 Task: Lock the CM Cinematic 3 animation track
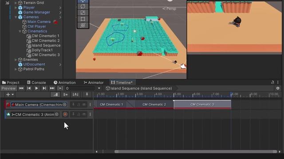pyautogui.click(x=79, y=114)
